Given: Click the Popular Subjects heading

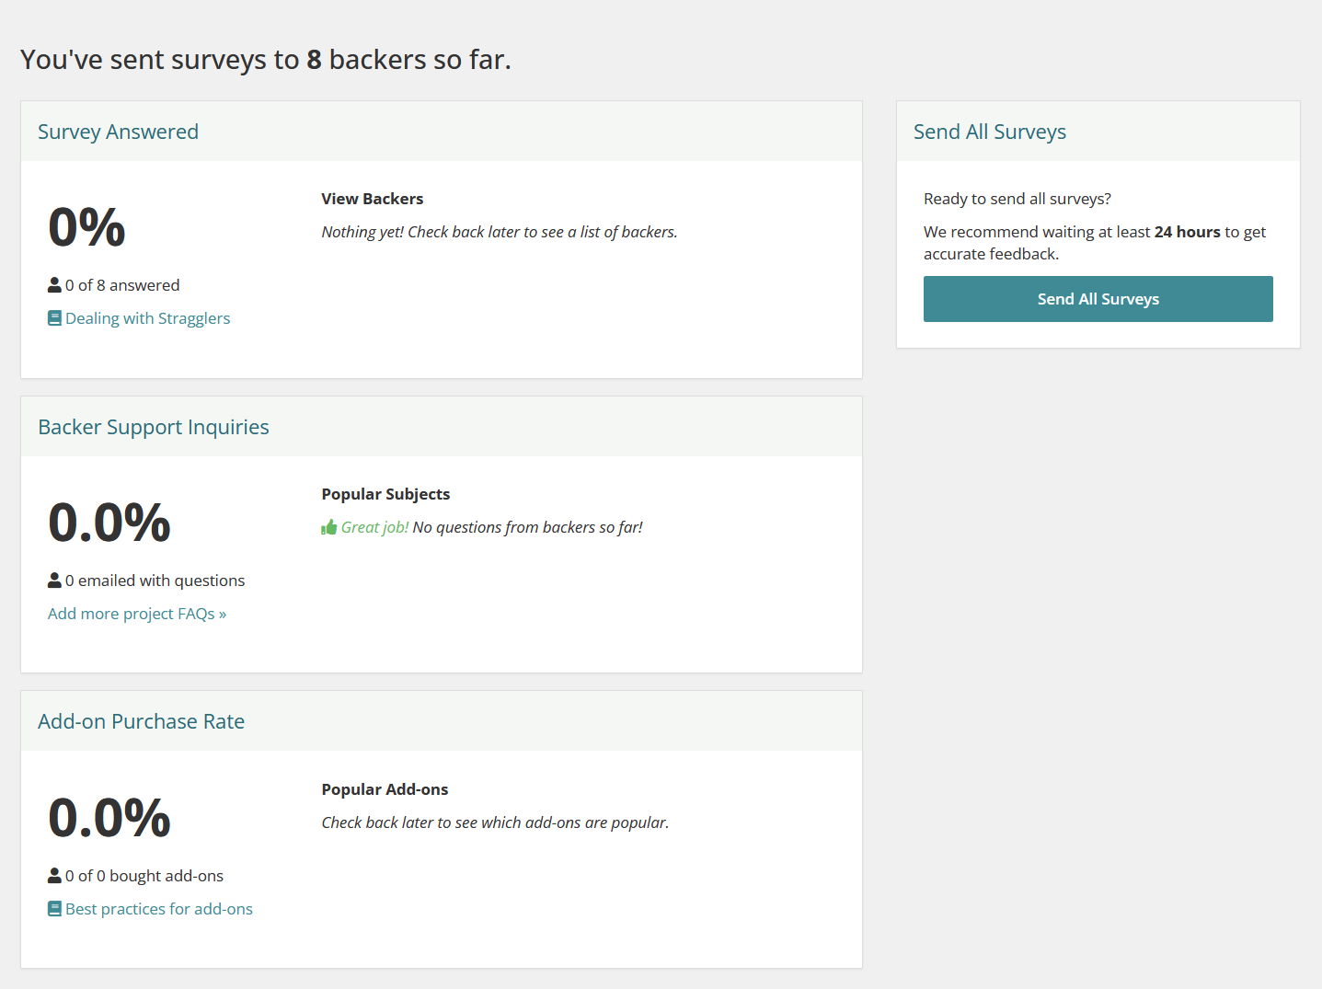Looking at the screenshot, I should pos(385,494).
